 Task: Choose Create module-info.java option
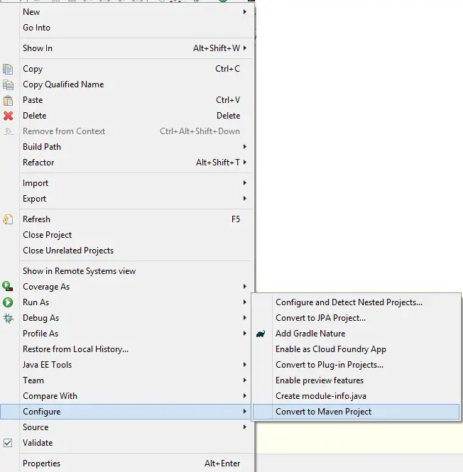click(320, 396)
